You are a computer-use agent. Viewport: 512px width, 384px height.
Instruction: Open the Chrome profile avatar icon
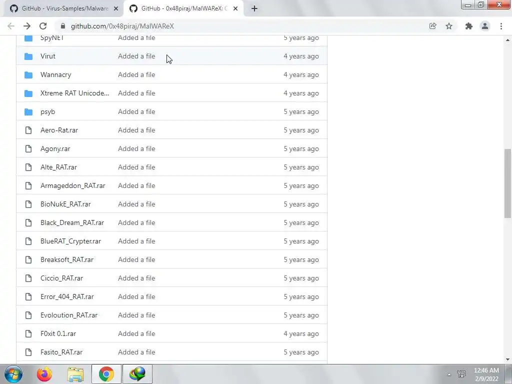(x=485, y=26)
